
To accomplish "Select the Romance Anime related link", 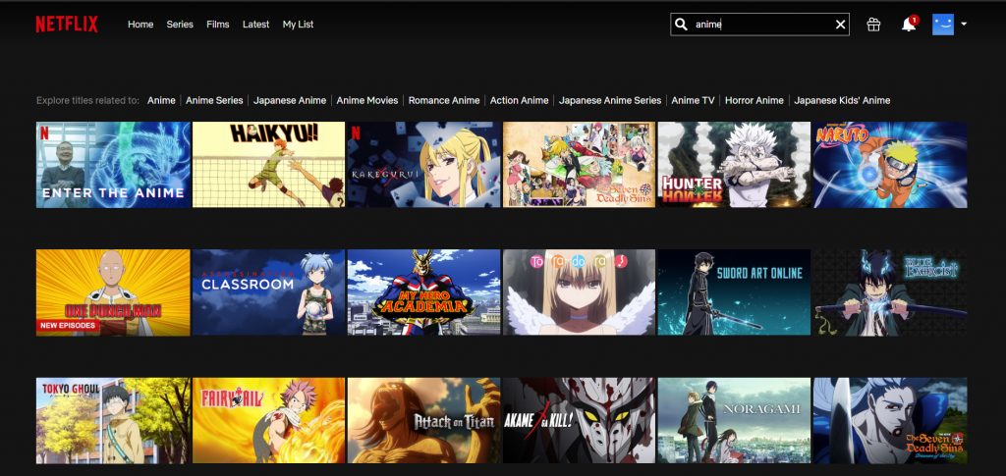I will point(444,100).
